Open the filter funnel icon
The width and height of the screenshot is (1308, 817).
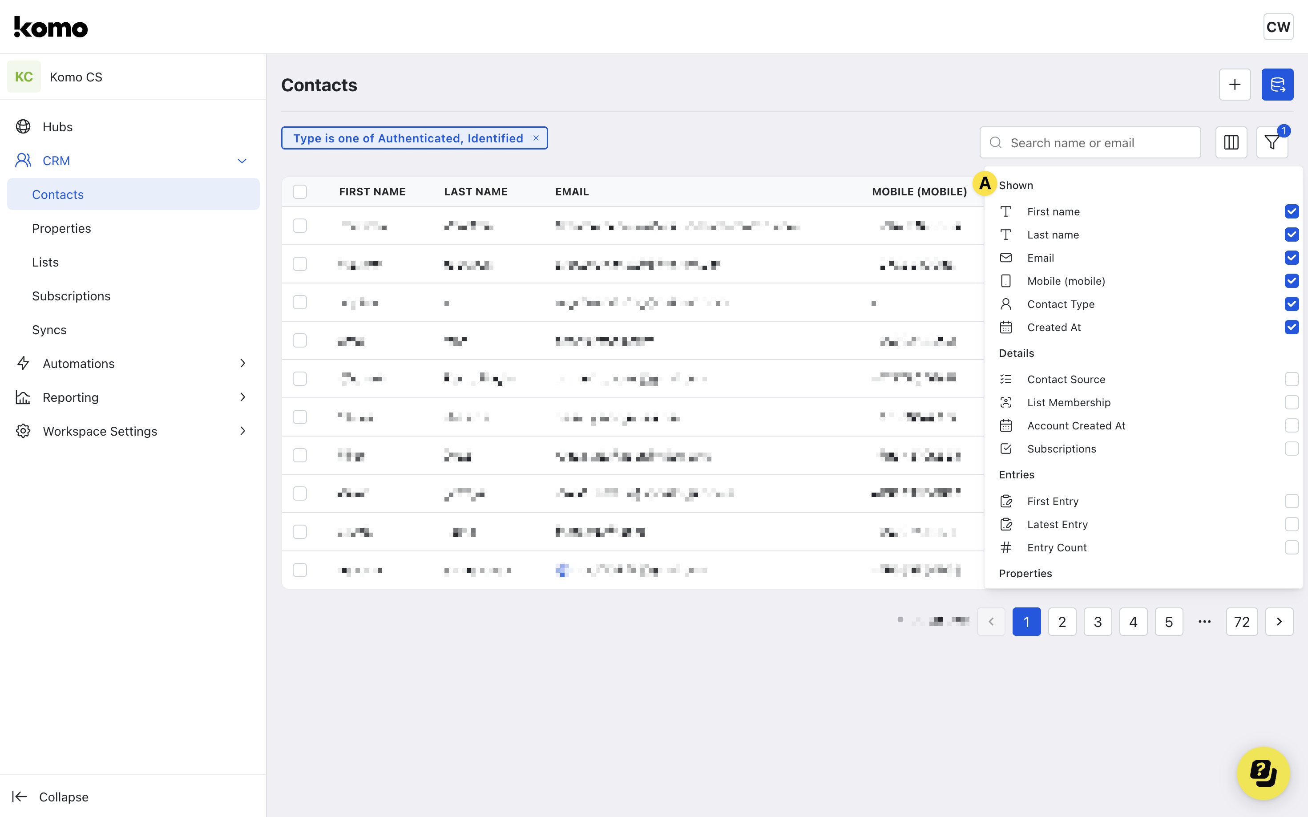pyautogui.click(x=1271, y=143)
